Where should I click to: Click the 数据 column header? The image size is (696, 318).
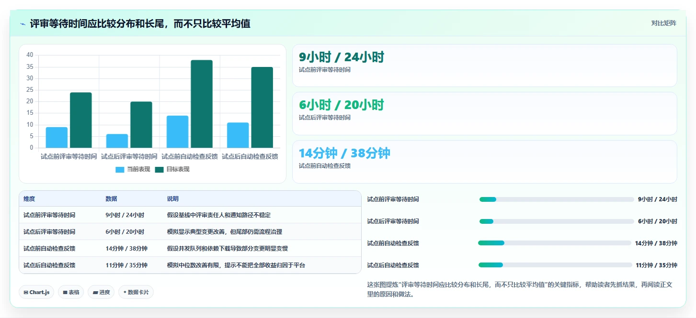112,199
